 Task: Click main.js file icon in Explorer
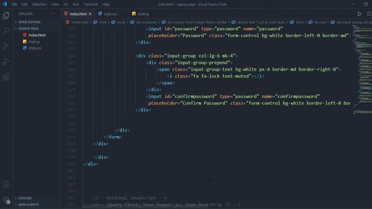click(x=24, y=41)
